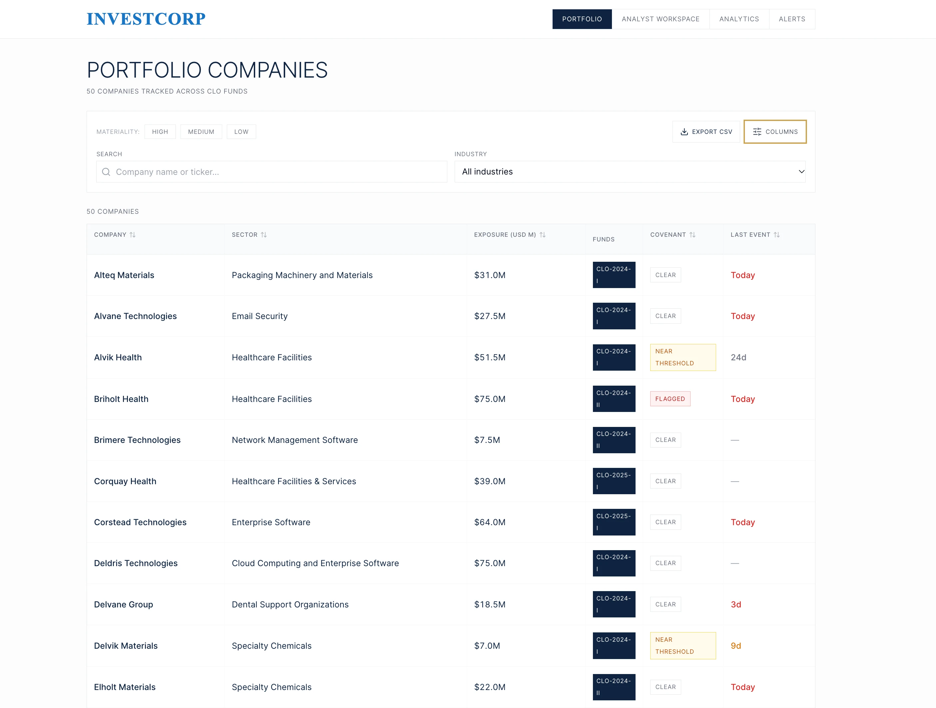
Task: Click Corquay Health's CLO-2025-I fund tag
Action: [614, 481]
